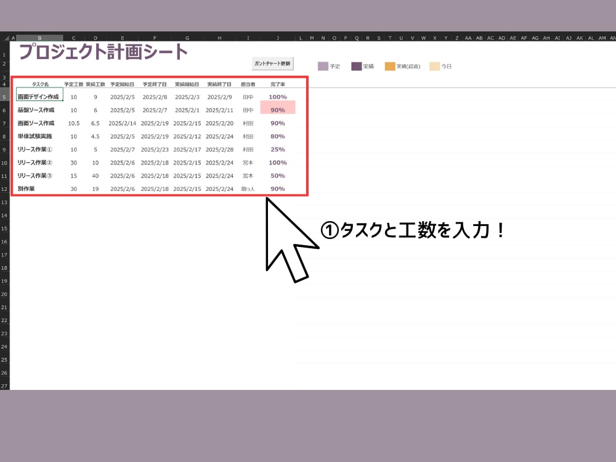
Task: Select the 画面ソース作成 task cell
Action: click(x=36, y=123)
